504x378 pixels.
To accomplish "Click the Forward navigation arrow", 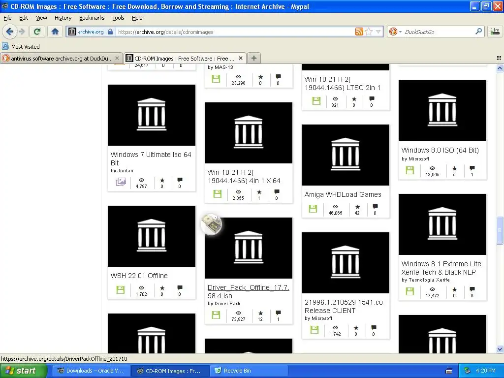I will (x=22, y=31).
